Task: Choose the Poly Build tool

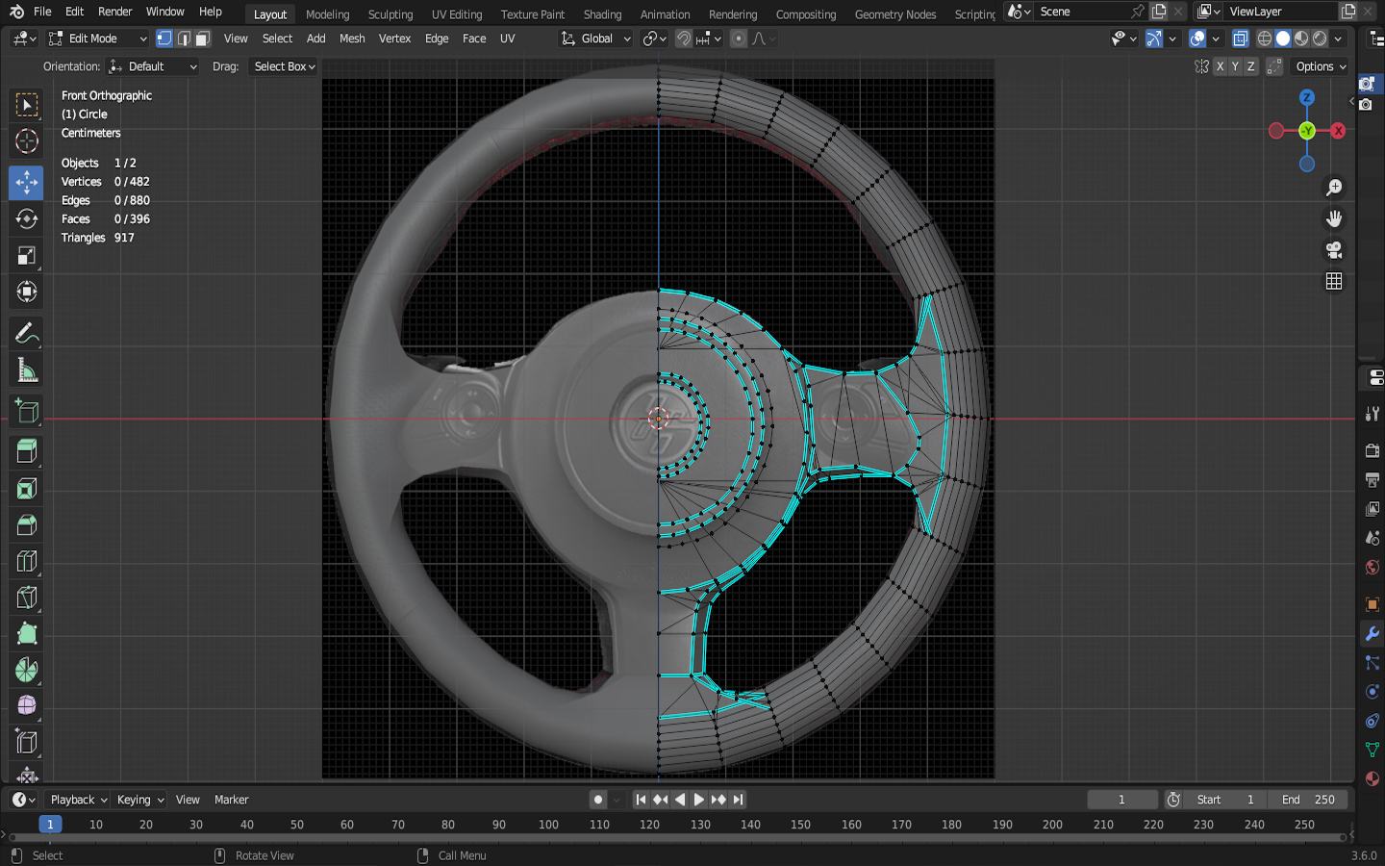Action: pos(27,634)
